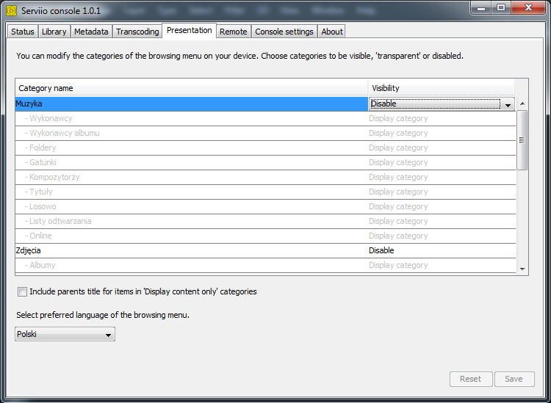Click the Category name column header
This screenshot has width=551, height=403.
pos(192,88)
